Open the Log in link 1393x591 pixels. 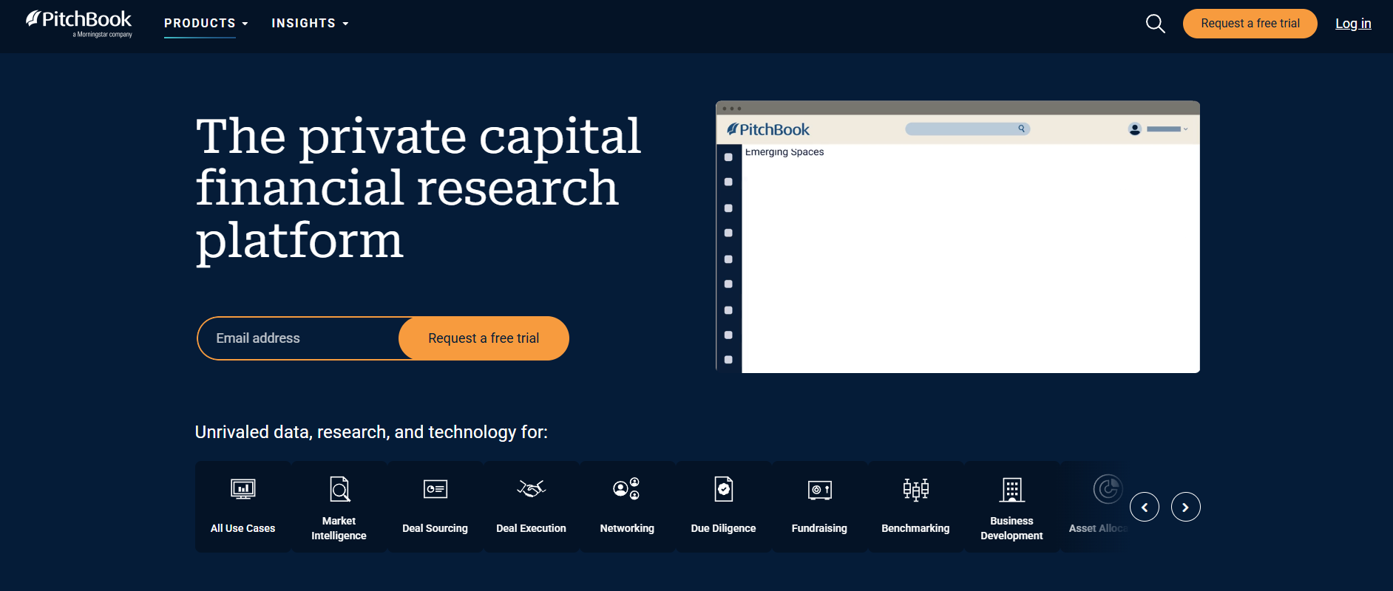(1353, 24)
